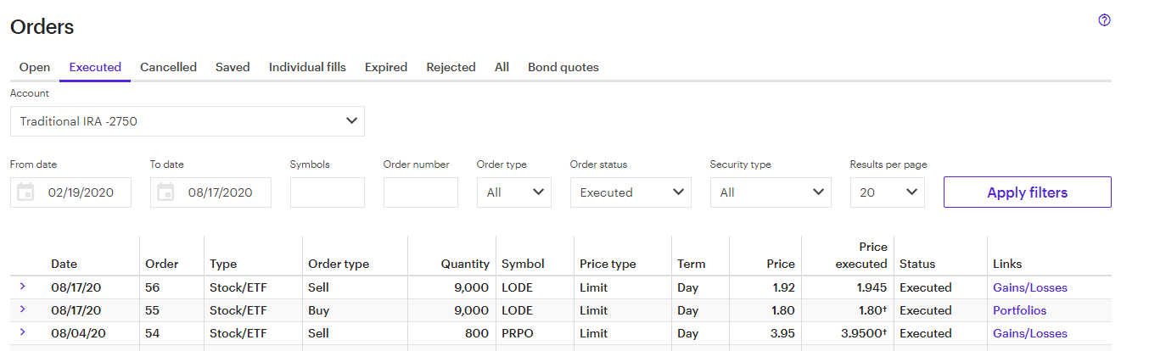Viewport: 1149px width, 351px height.
Task: Open the Order status dropdown
Action: (631, 192)
